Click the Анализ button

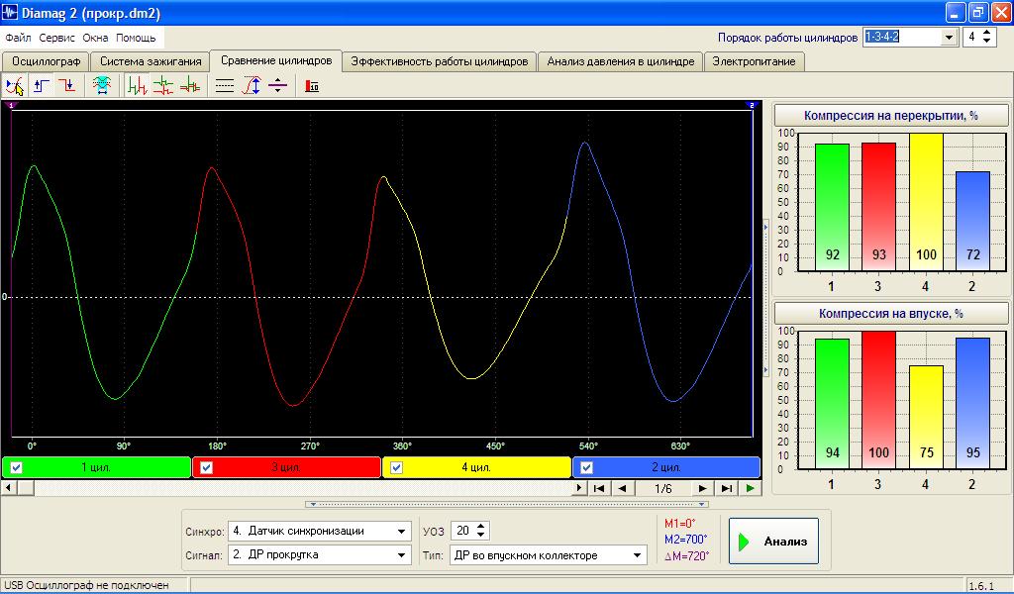tap(773, 541)
